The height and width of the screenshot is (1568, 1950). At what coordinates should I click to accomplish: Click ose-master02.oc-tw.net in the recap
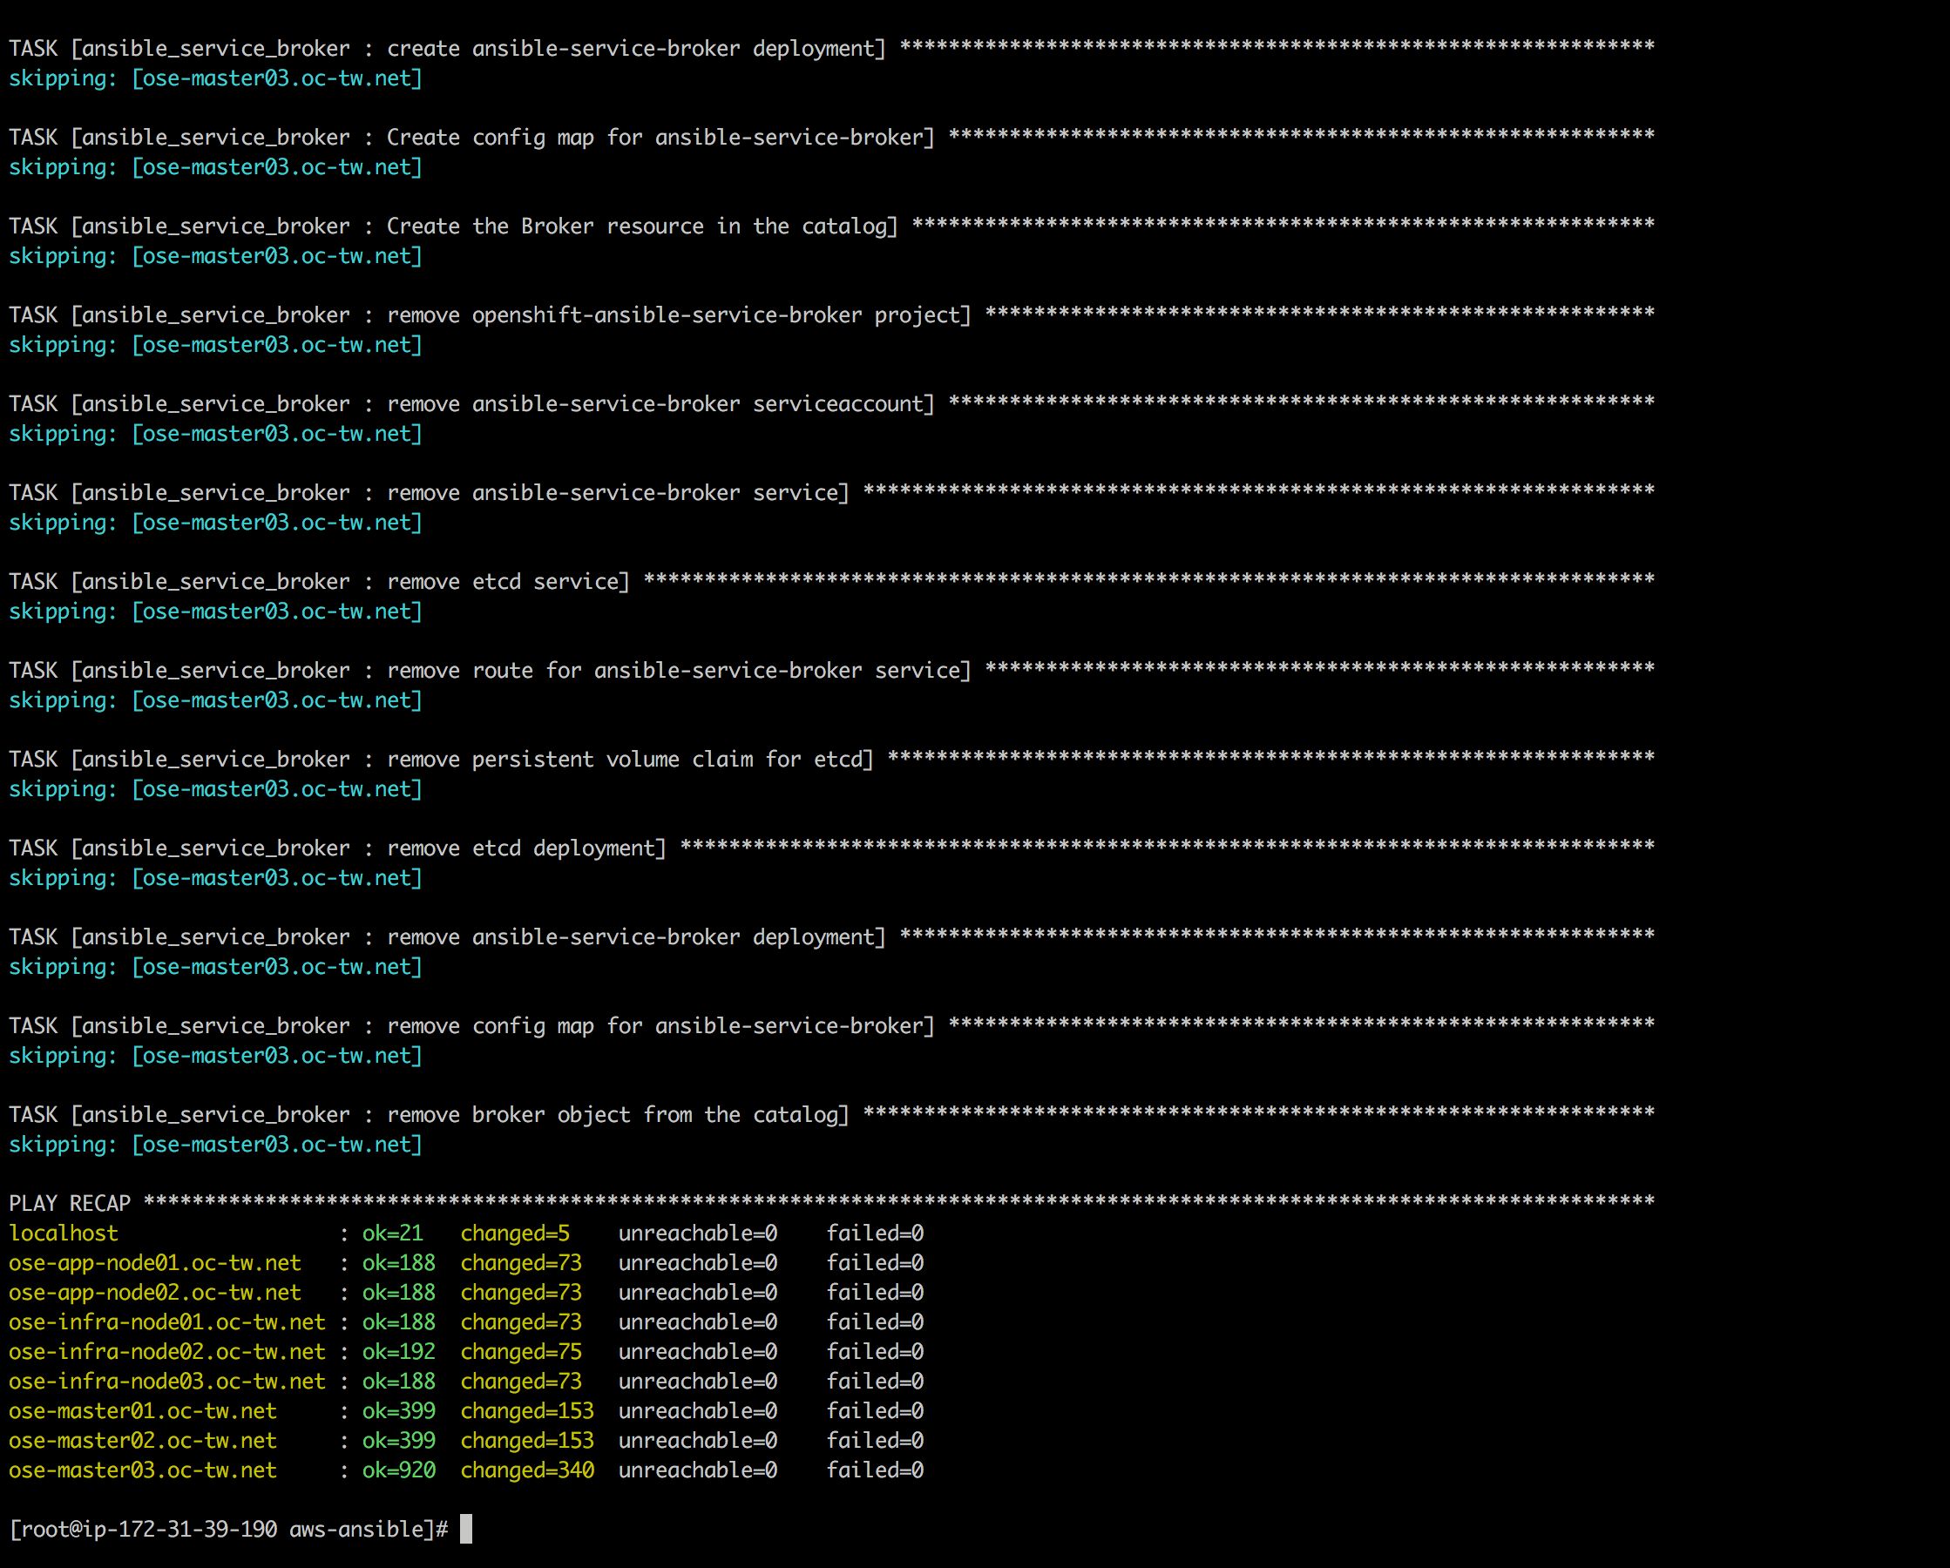[143, 1441]
